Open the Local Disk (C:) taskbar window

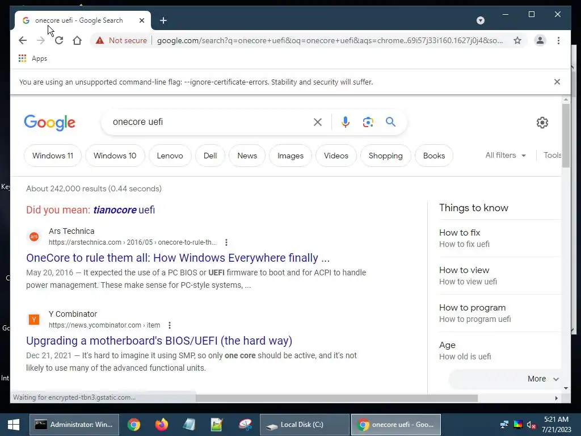click(x=305, y=425)
